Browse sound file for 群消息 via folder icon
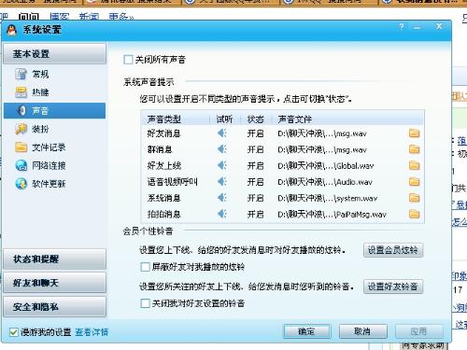The image size is (467, 350). 414,149
